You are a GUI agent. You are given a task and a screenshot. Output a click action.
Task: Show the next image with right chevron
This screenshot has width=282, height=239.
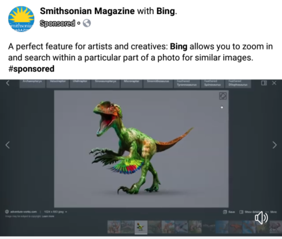[x=275, y=145]
